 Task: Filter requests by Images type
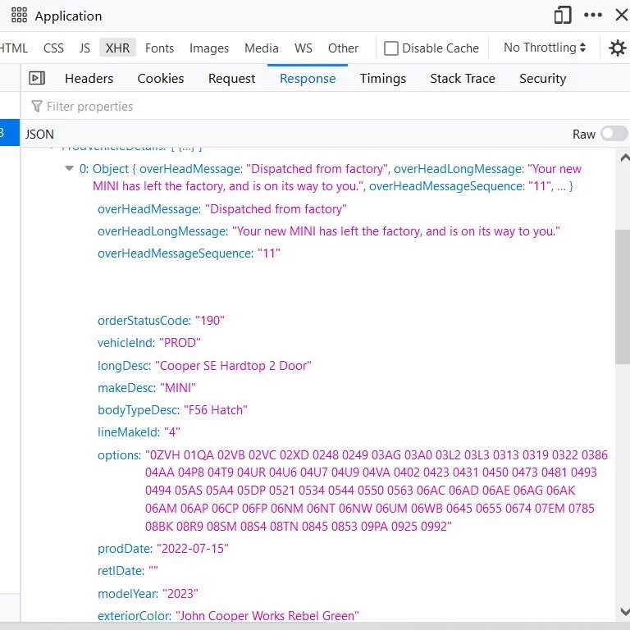tap(209, 48)
